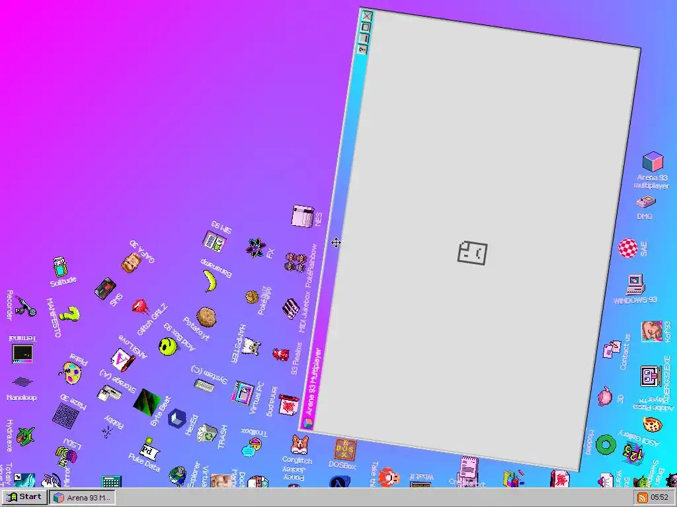Click the Start button

[x=24, y=497]
